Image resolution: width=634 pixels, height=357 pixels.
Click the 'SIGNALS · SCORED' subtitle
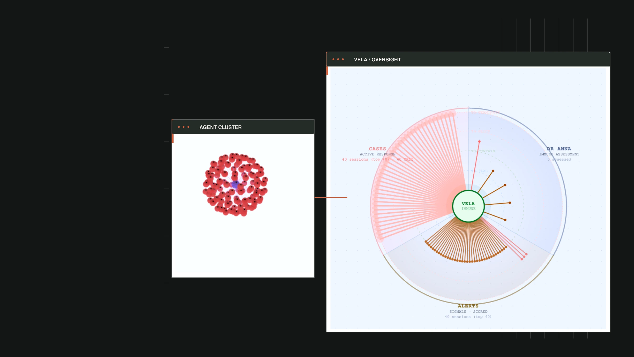468,312
